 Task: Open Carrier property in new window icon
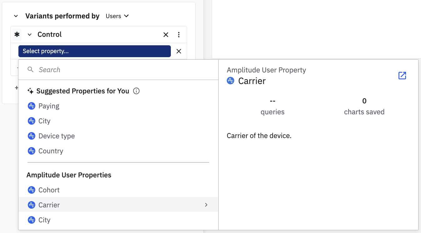tap(402, 76)
